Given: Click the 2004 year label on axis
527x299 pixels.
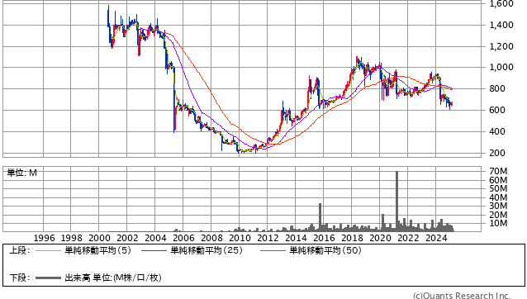Looking at the screenshot, I should point(155,238).
